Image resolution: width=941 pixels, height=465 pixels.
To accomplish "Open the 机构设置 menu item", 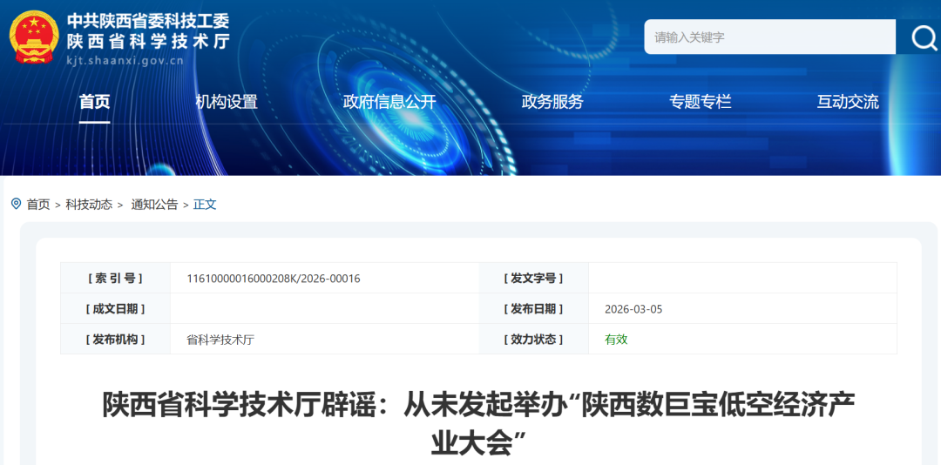I will (227, 102).
